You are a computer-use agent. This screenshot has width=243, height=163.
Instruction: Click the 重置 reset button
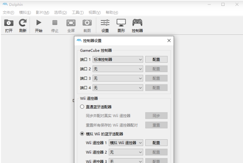tap(156, 125)
